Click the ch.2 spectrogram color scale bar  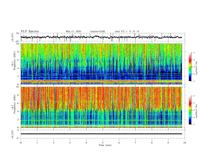[x=190, y=110]
